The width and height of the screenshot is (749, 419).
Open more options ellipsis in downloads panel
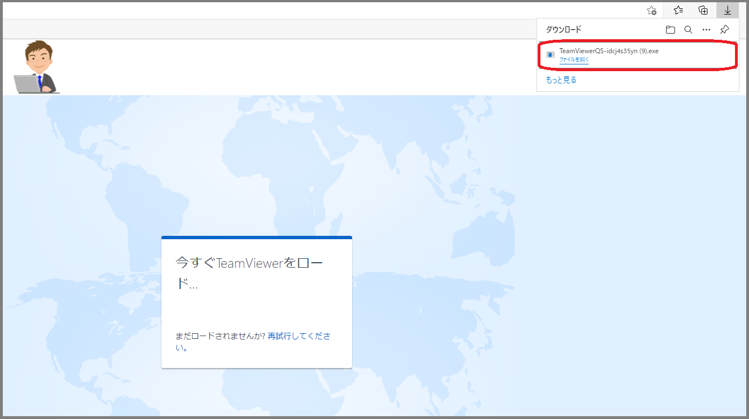click(706, 30)
